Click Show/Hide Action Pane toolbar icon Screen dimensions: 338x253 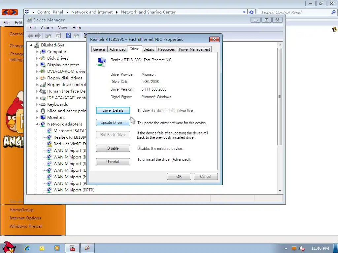76,36
